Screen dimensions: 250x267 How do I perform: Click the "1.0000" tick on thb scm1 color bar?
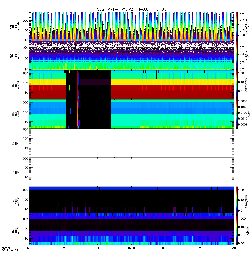pyautogui.click(x=243, y=101)
